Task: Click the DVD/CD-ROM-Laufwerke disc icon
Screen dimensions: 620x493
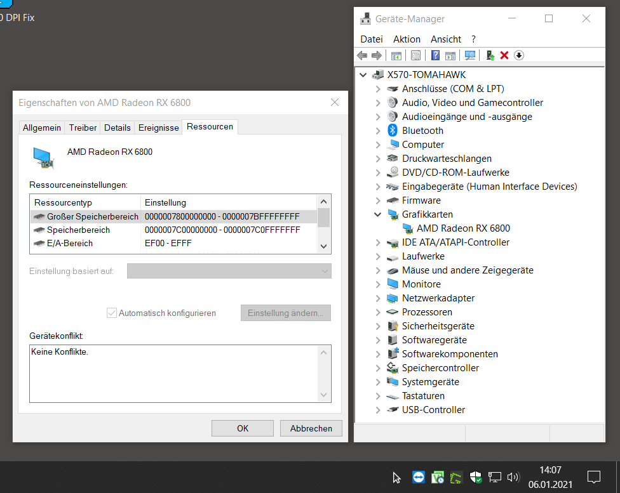Action: tap(393, 172)
